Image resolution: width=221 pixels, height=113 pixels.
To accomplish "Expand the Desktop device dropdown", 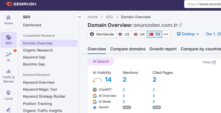I will point(188,34).
